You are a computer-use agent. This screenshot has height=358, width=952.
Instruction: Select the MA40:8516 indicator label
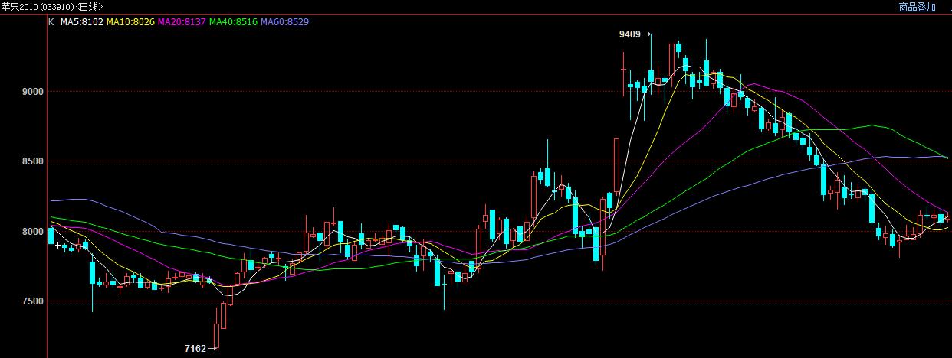click(x=233, y=22)
